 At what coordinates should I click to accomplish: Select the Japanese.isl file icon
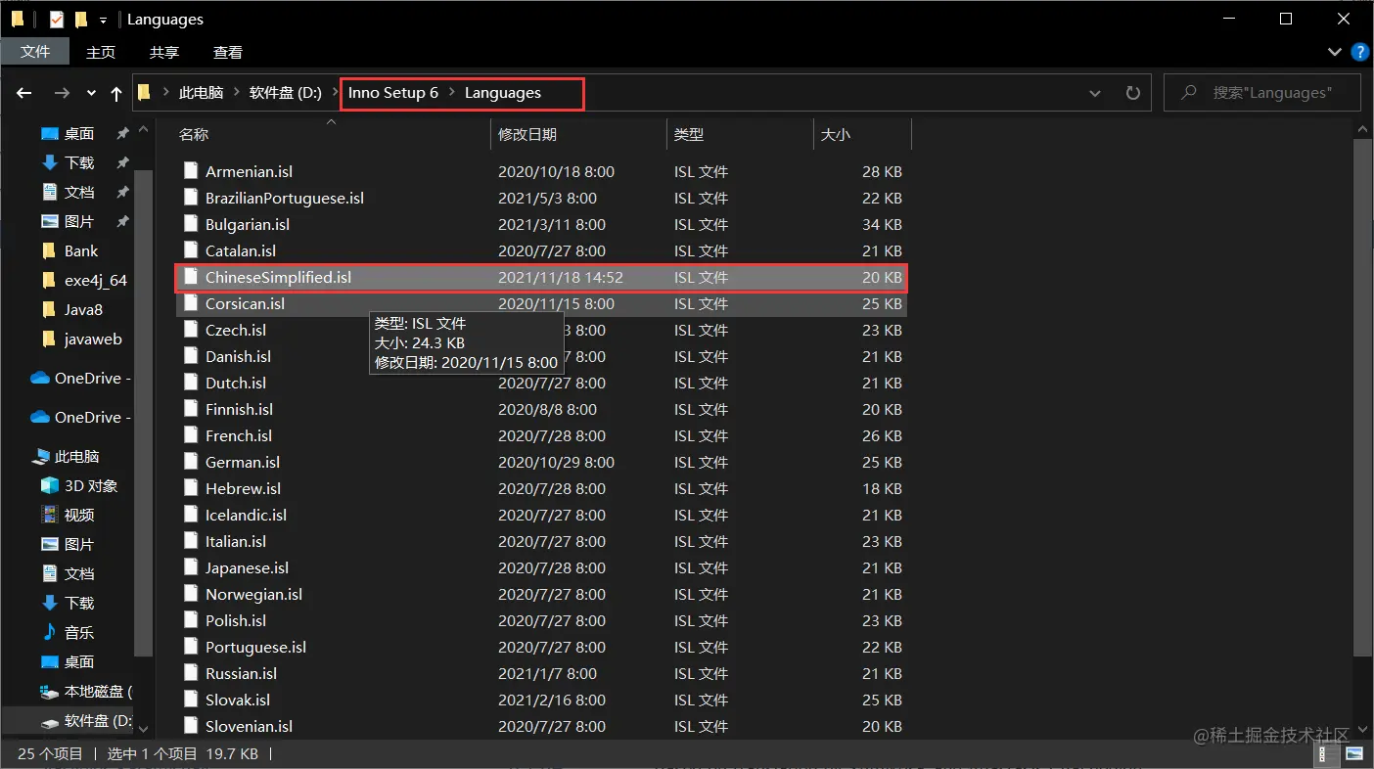click(191, 567)
